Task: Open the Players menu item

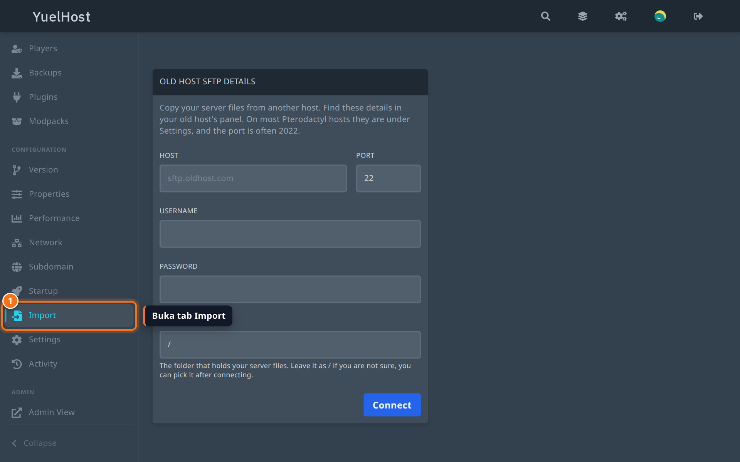Action: (x=69, y=49)
